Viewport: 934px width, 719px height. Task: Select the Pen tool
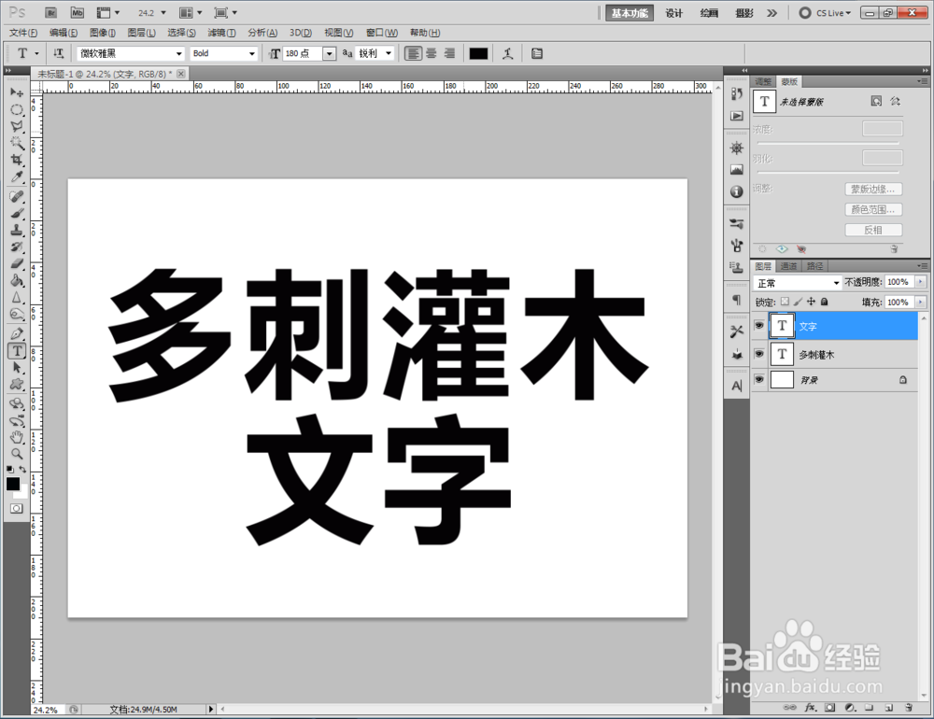(x=17, y=333)
